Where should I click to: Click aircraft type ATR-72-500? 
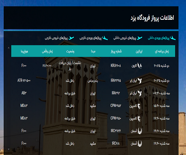point(24,81)
